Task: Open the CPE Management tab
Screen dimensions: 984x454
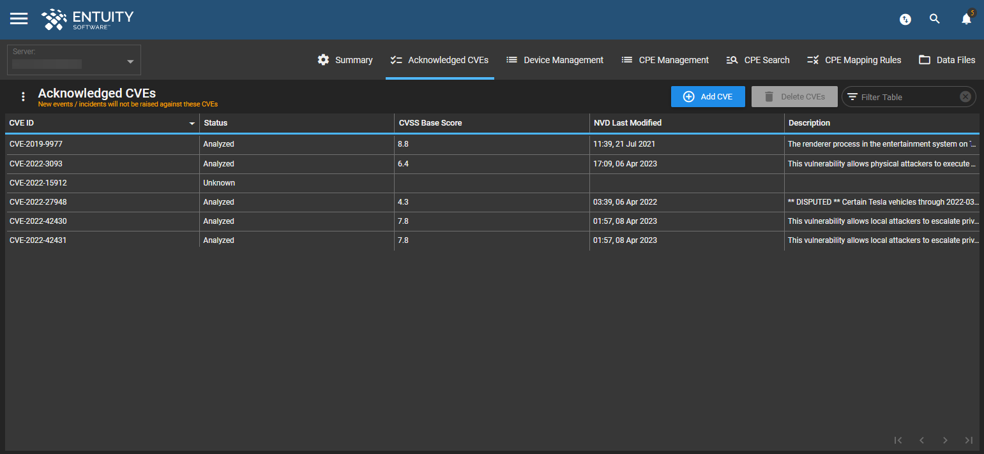Action: coord(665,60)
